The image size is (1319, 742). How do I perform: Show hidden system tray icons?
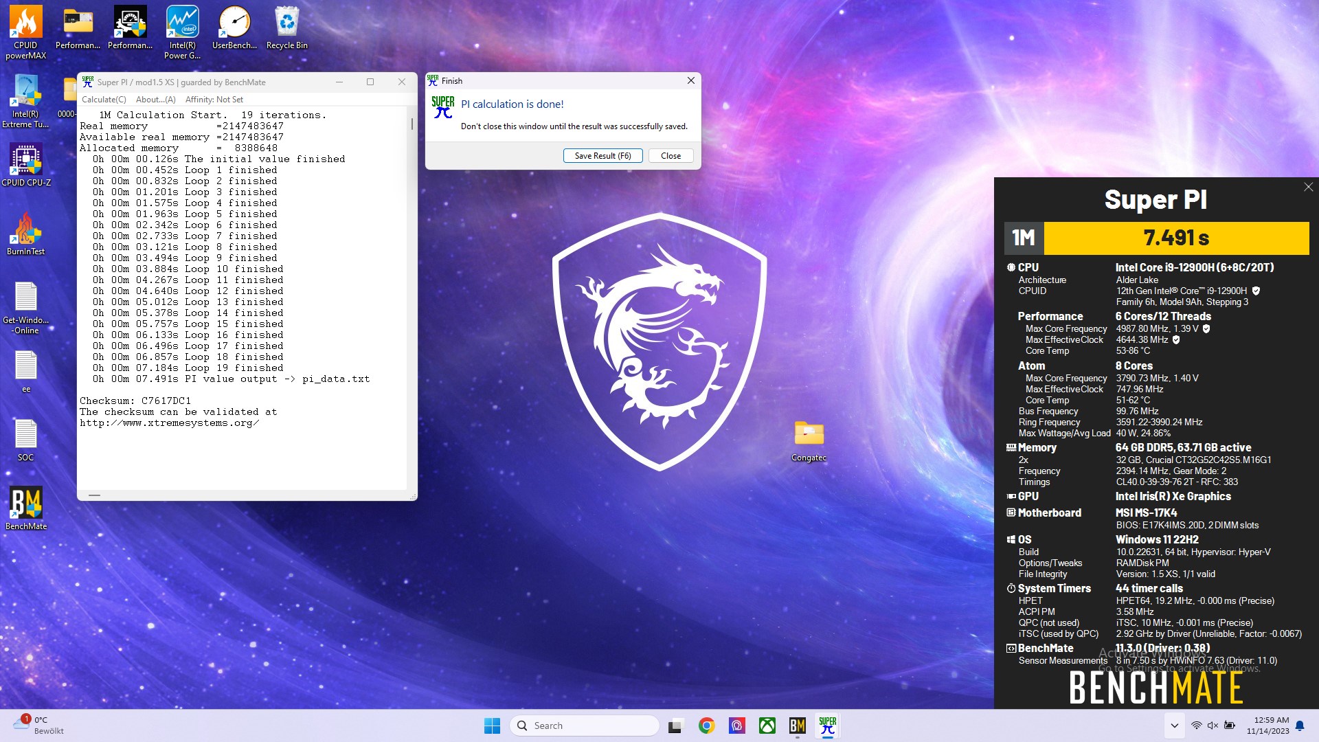[1174, 726]
